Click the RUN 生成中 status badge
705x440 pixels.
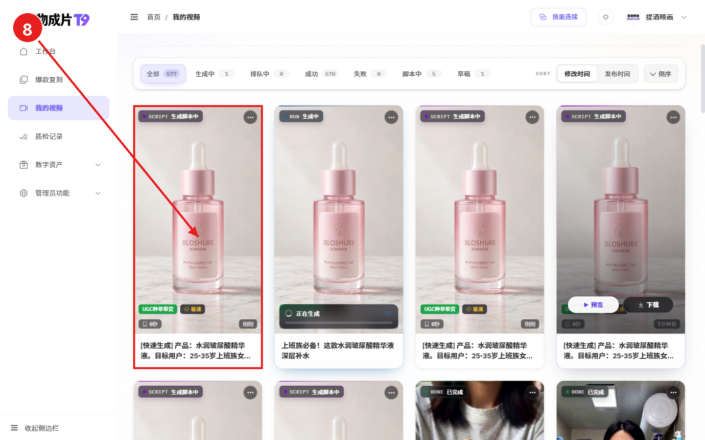click(x=301, y=116)
